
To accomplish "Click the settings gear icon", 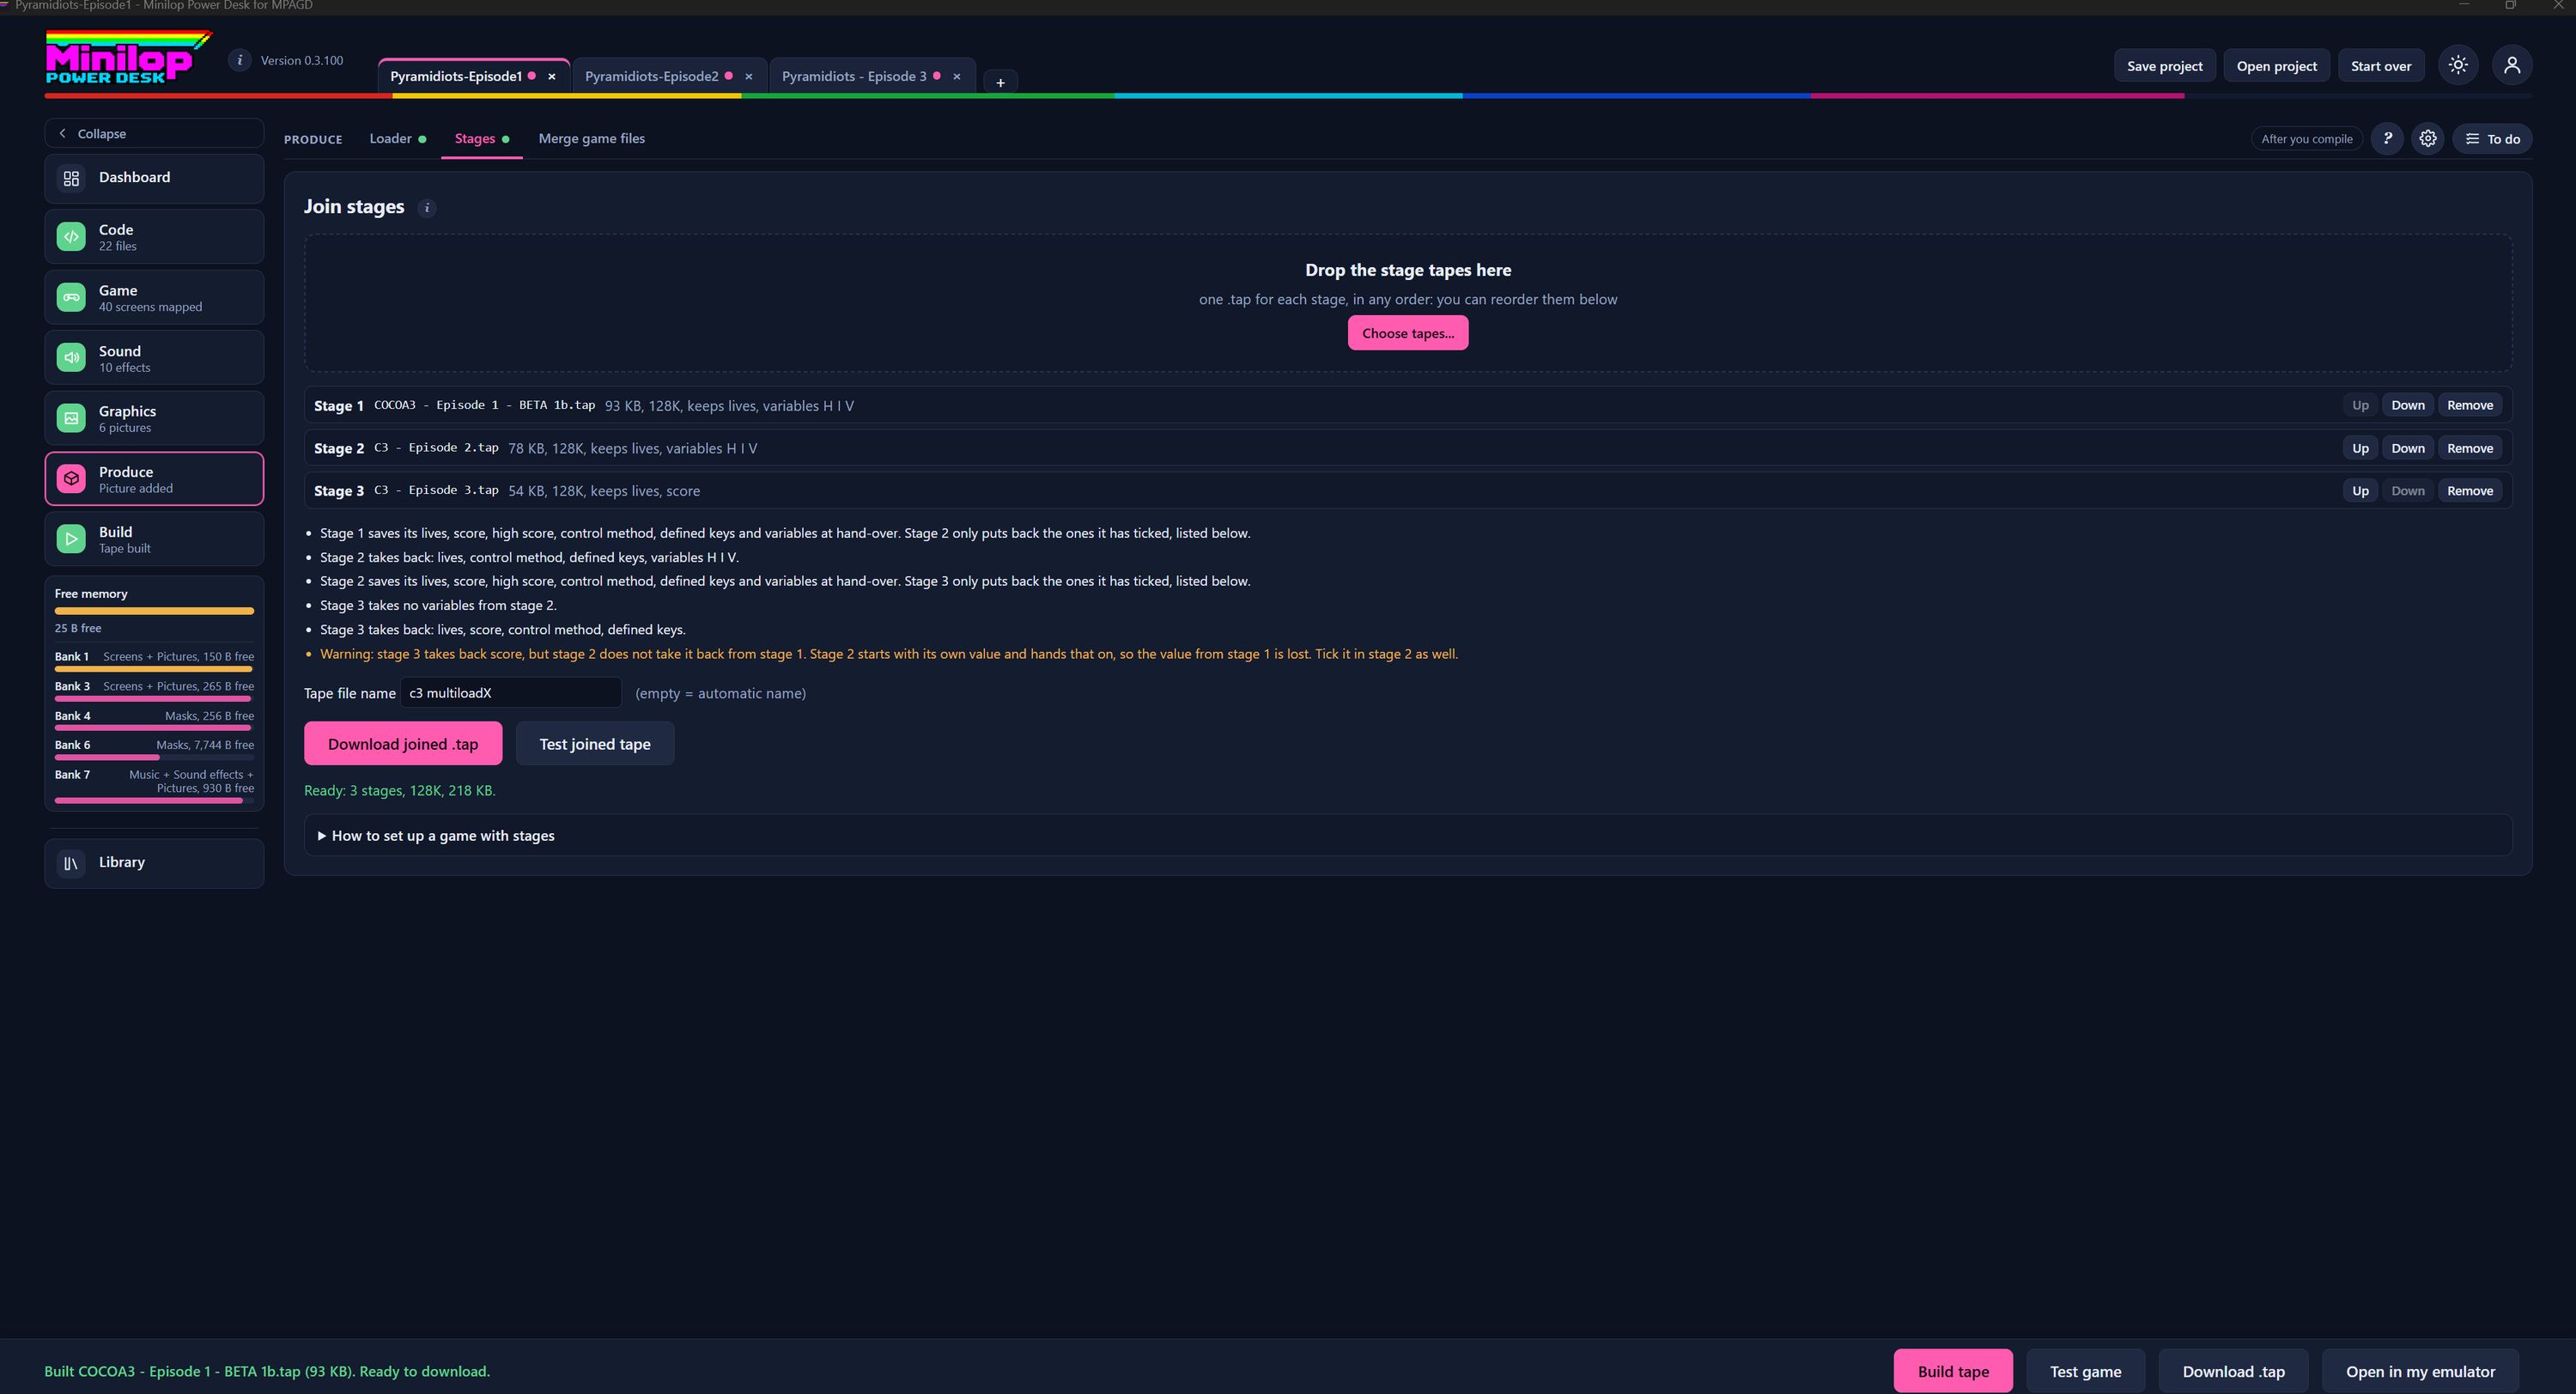I will (2428, 139).
